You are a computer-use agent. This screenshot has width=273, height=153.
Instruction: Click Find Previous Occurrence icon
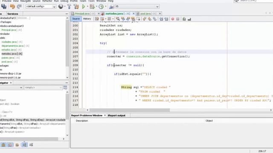tap(123, 19)
